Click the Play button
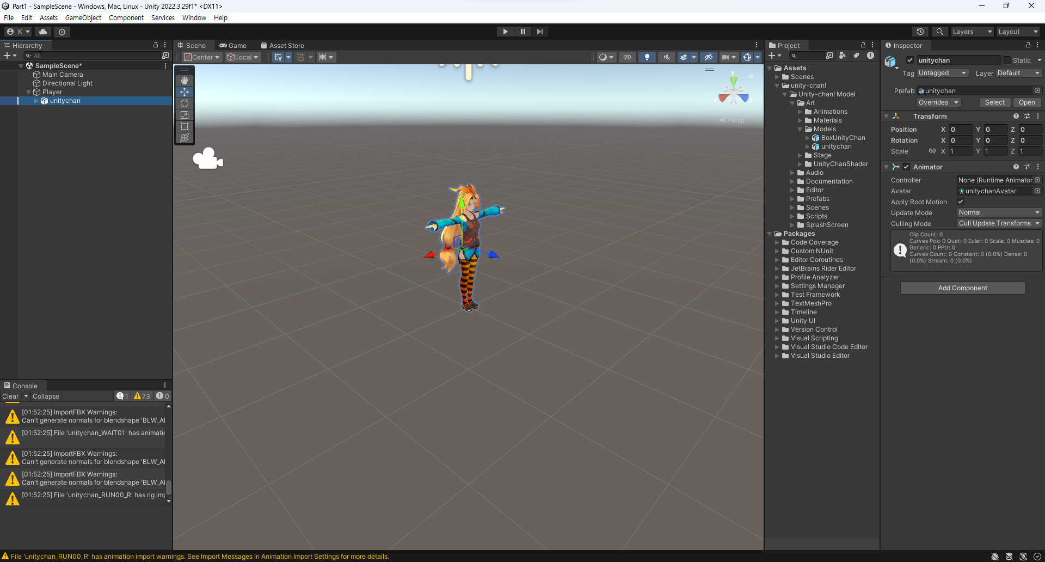 pos(505,32)
